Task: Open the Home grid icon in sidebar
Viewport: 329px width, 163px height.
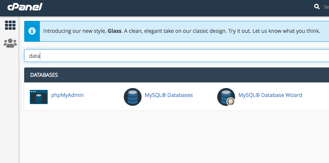Action: (x=10, y=25)
